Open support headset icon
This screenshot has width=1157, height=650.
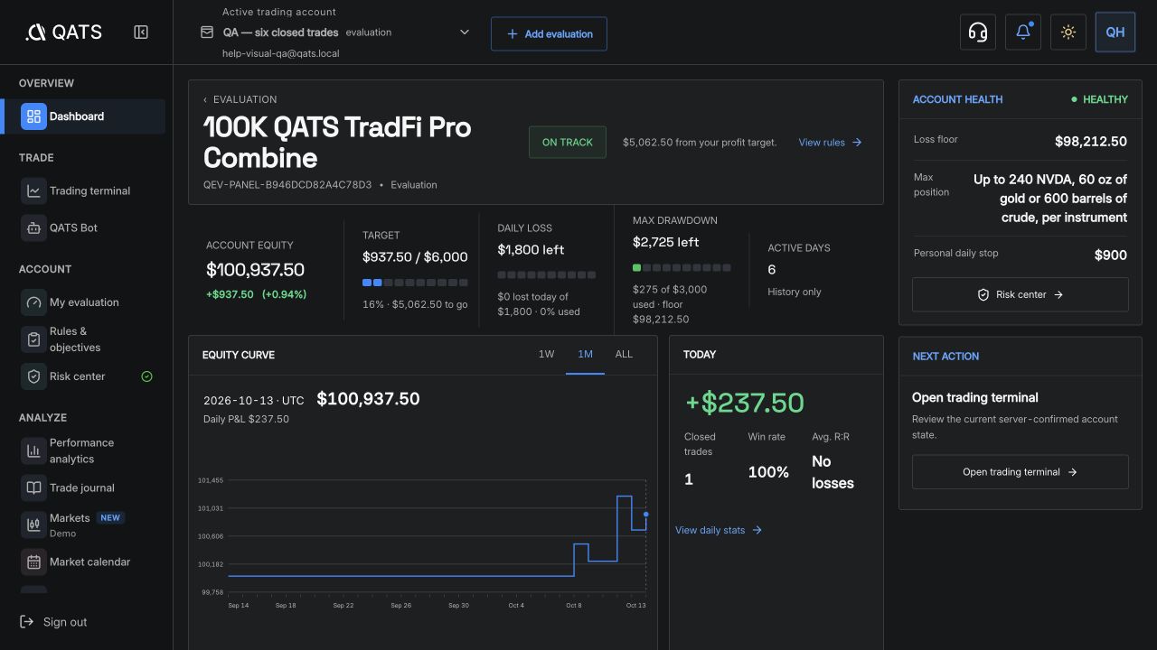coord(977,32)
